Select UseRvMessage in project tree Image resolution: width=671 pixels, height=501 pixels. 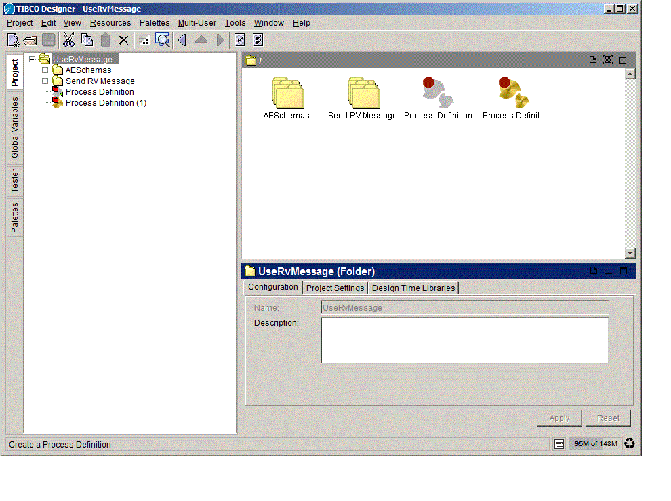click(x=83, y=60)
